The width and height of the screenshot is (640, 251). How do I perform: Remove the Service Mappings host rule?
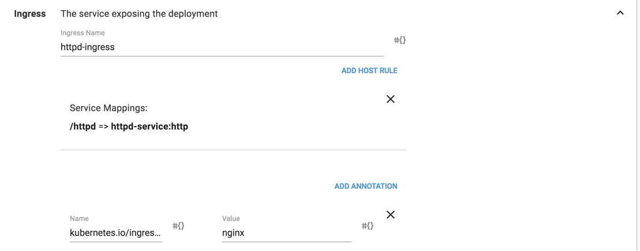tap(391, 99)
